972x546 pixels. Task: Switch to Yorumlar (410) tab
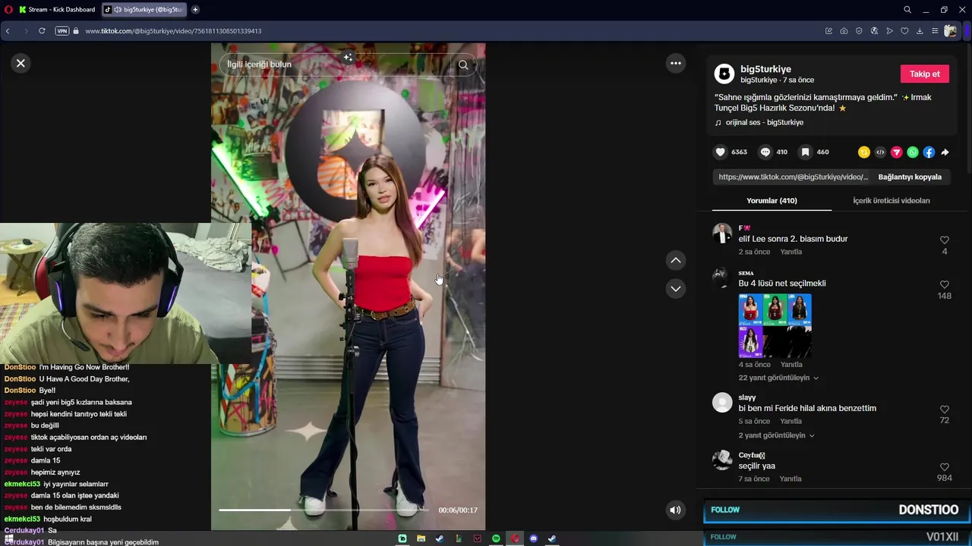point(772,200)
